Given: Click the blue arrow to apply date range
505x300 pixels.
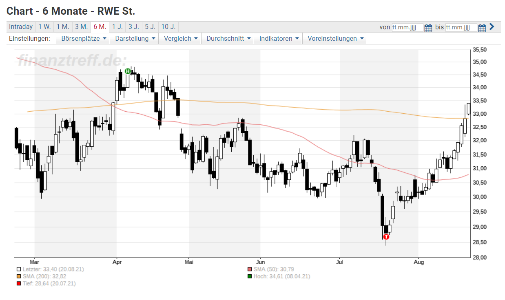Looking at the screenshot, I should click(492, 27).
